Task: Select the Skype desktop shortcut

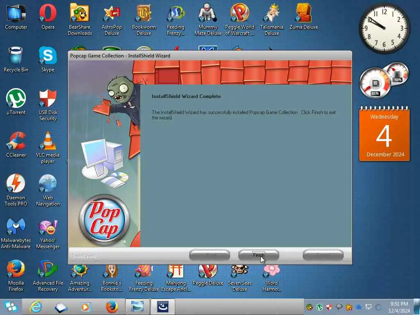Action: pos(48,59)
